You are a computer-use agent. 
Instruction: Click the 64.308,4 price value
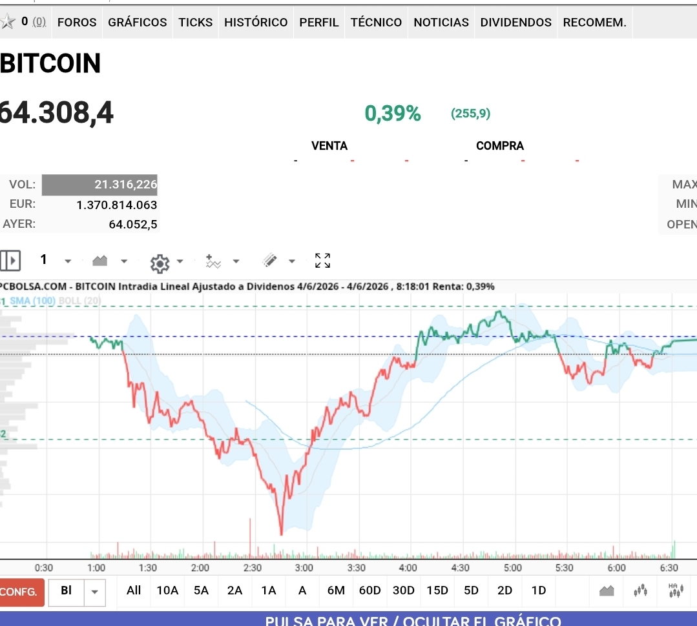pyautogui.click(x=56, y=112)
